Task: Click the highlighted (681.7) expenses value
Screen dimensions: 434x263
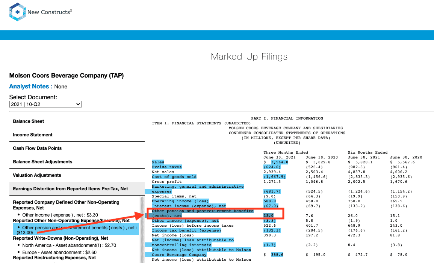Action: point(272,191)
